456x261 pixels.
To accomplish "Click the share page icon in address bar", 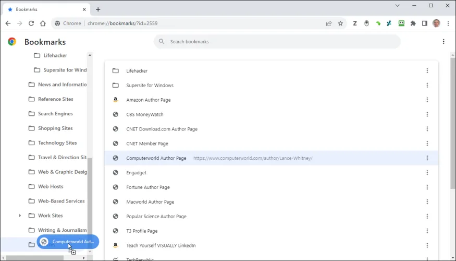I will coord(329,23).
